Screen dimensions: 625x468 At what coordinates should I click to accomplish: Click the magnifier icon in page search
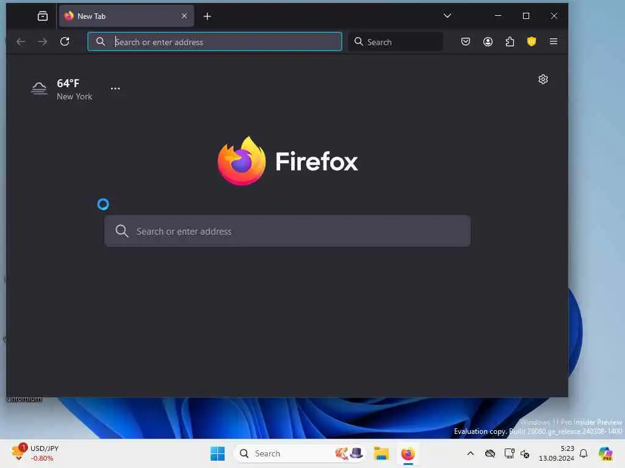(121, 231)
